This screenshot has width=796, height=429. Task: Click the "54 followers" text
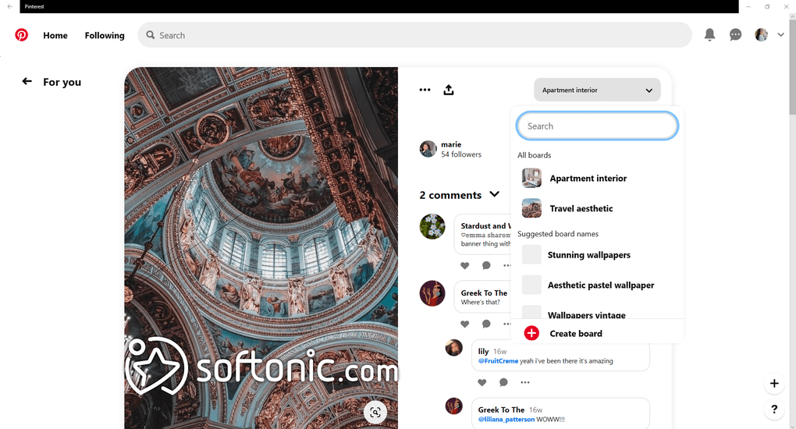461,154
